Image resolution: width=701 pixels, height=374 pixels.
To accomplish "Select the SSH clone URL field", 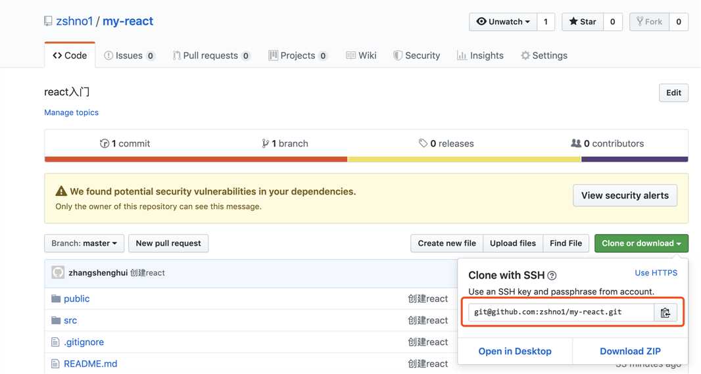I will click(x=561, y=312).
